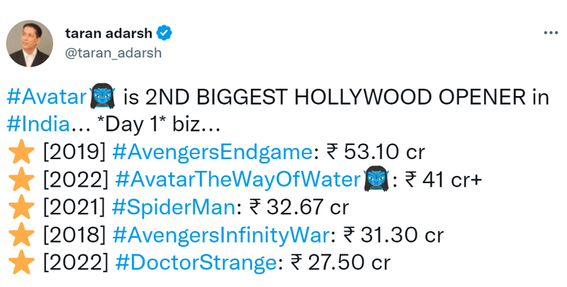Open the #India hashtag
This screenshot has width=567, height=287.
(39, 124)
